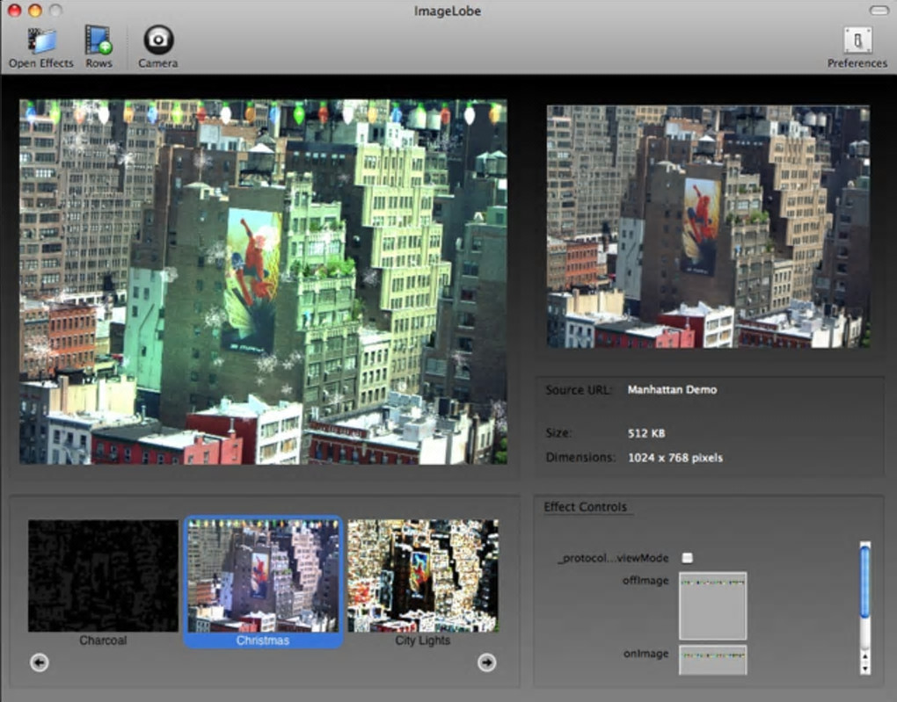Click the Effect Controls scrollbar thumb
This screenshot has width=897, height=702.
tap(864, 582)
